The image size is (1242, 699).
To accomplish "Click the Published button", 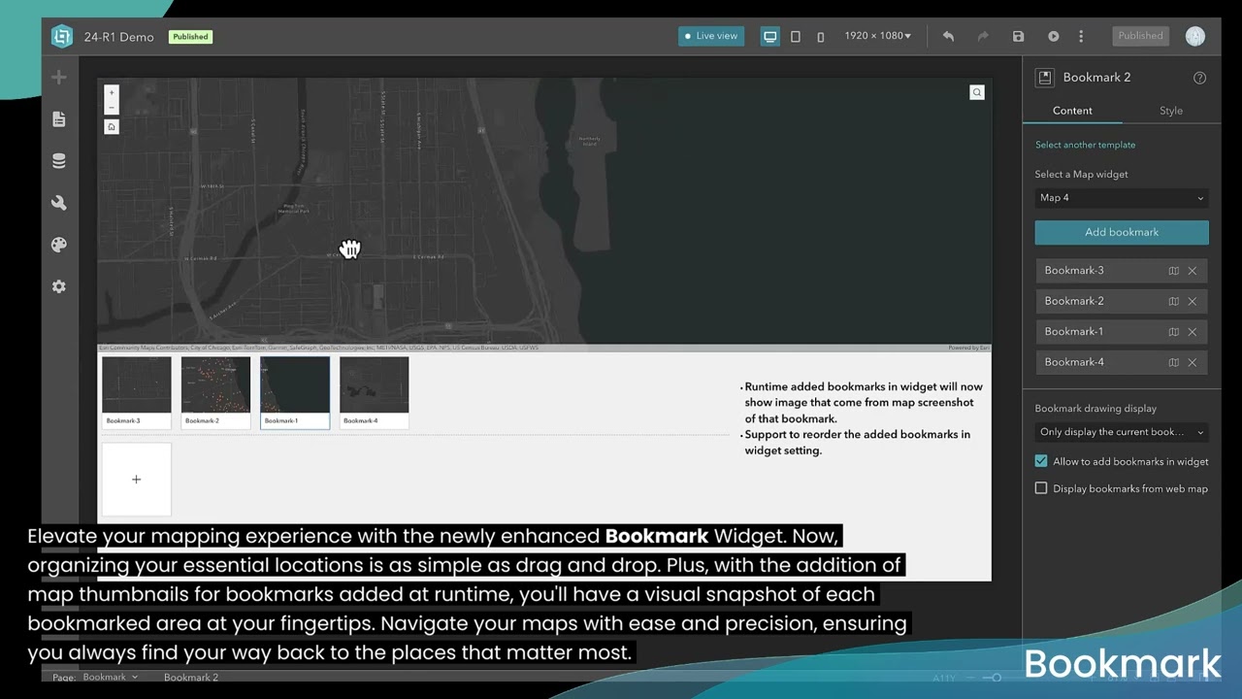I will point(1140,36).
